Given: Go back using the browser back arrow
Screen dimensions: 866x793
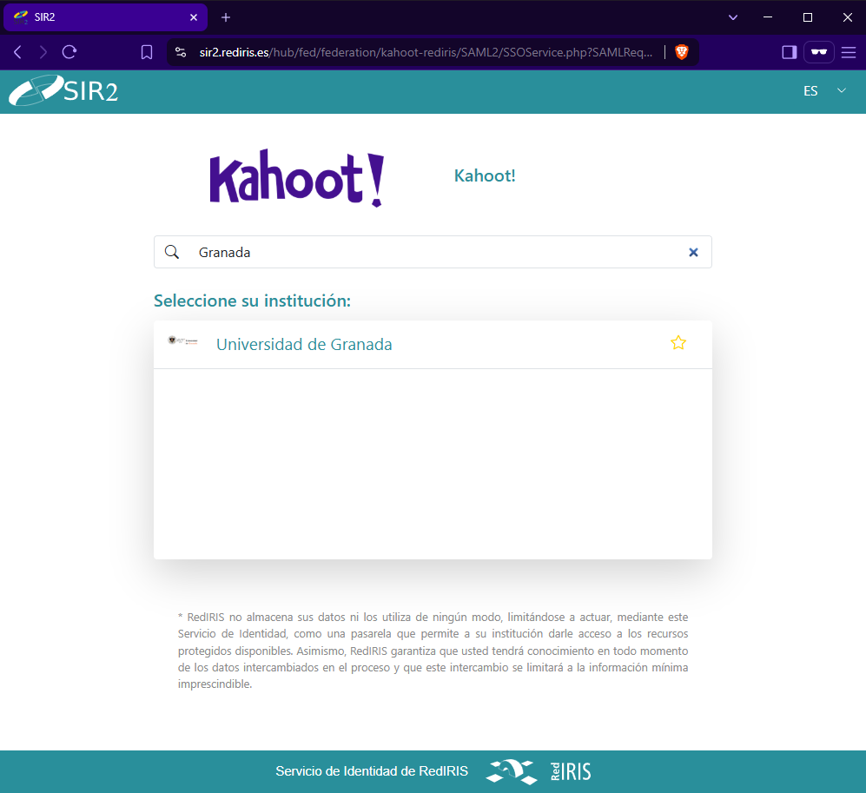Looking at the screenshot, I should pyautogui.click(x=17, y=52).
